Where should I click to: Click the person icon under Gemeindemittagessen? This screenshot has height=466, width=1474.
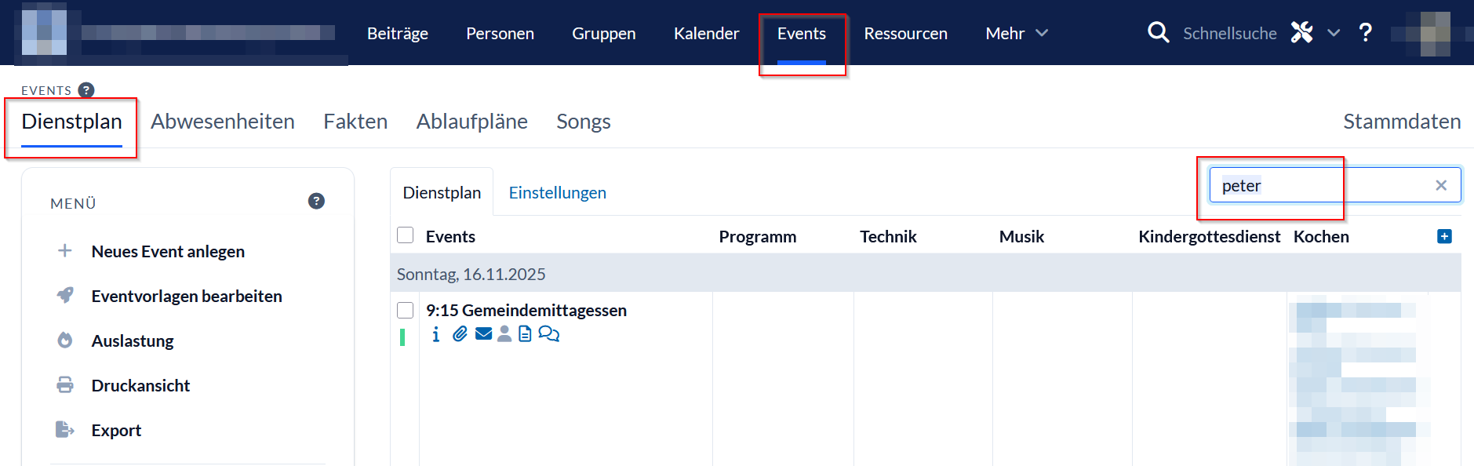pyautogui.click(x=504, y=334)
